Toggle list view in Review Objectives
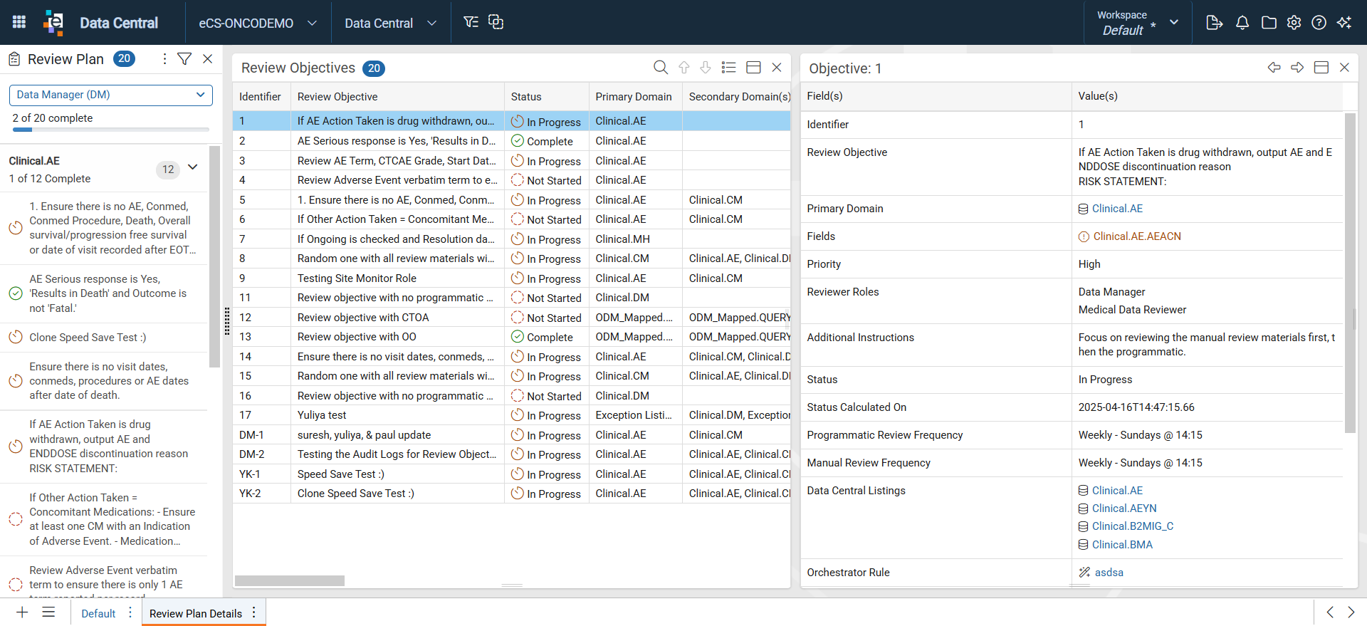The width and height of the screenshot is (1367, 626). pyautogui.click(x=728, y=68)
